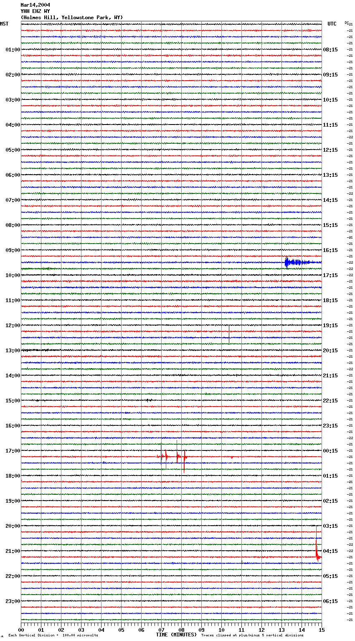Click minute tick label "15" on the bottom axis
The image size is (355, 641).
tap(321, 630)
